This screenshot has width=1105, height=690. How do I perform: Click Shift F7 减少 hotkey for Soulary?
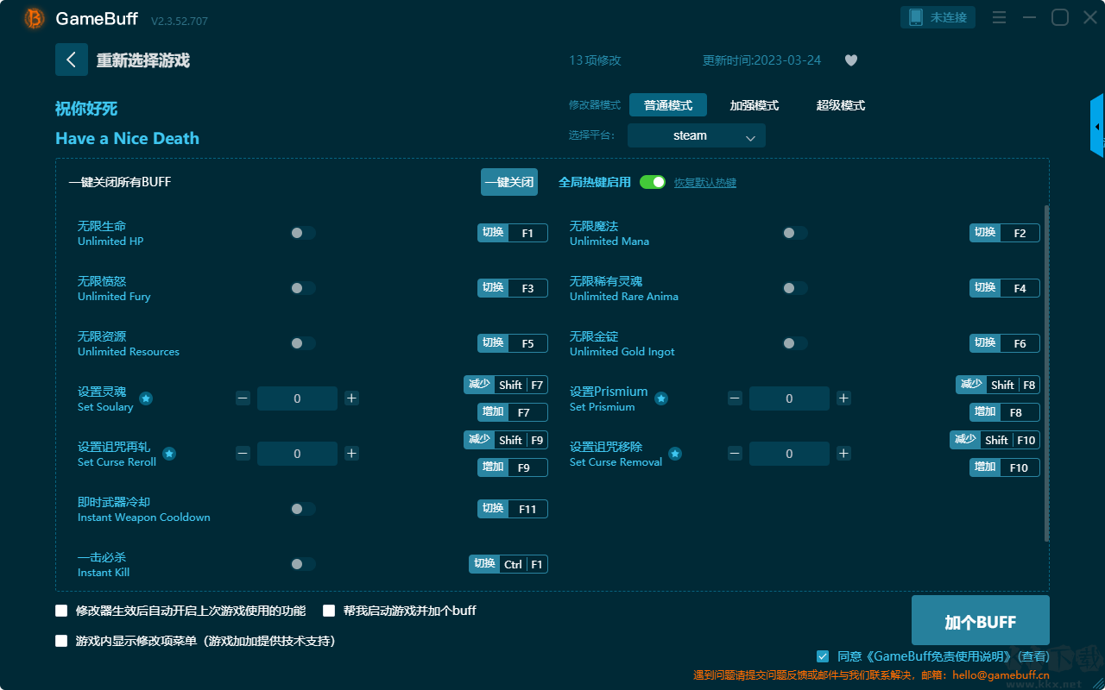[x=506, y=385]
